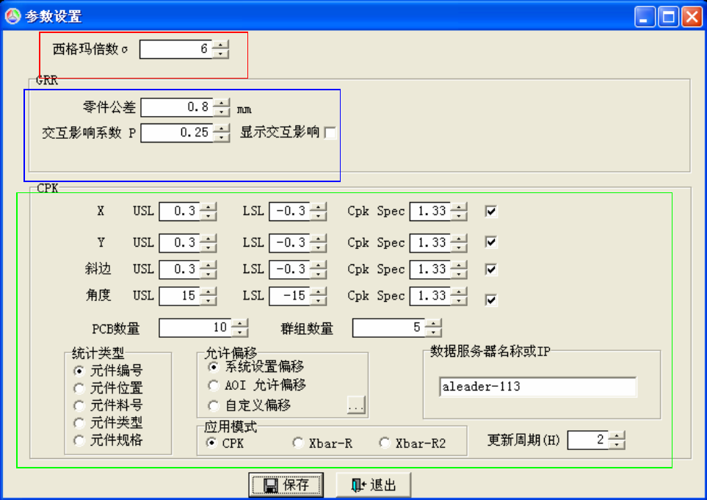The image size is (707, 500).
Task: Click the 零件公差 value field
Action: click(177, 108)
